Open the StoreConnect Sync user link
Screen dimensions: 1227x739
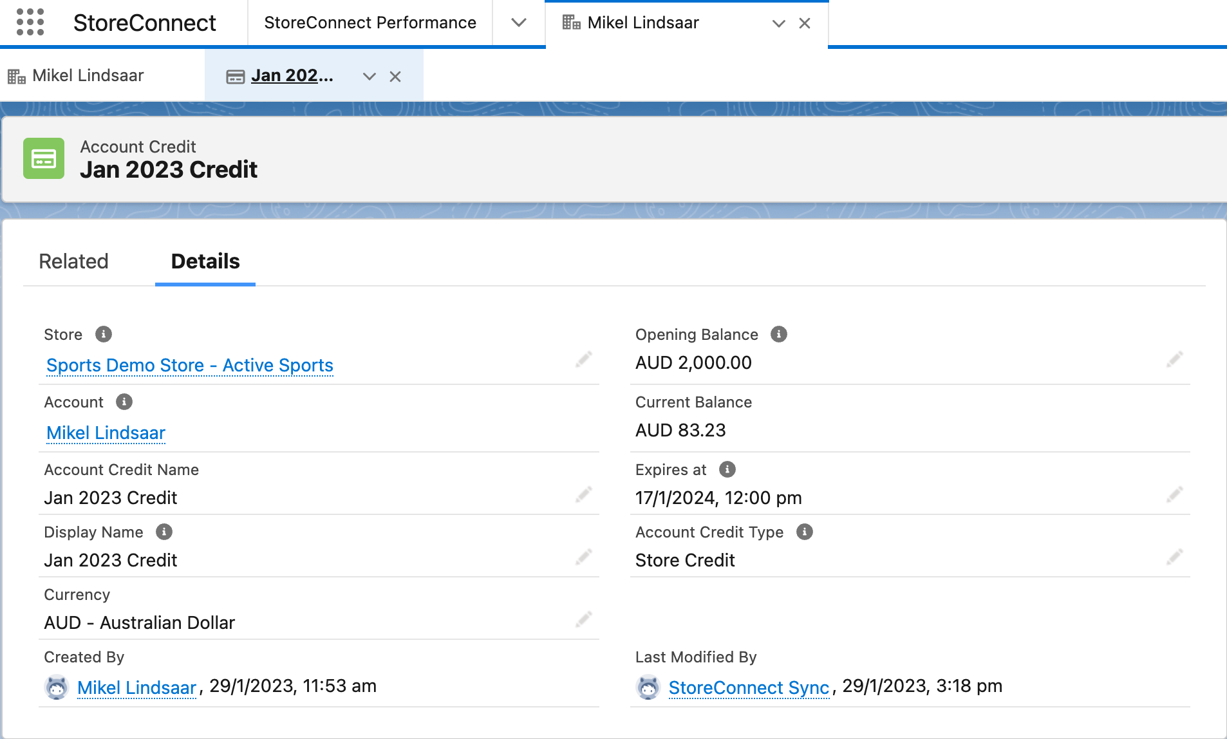[x=749, y=688]
